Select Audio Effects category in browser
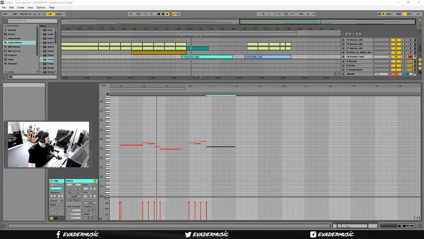Viewport: 424px width, 239px height. tap(19, 43)
